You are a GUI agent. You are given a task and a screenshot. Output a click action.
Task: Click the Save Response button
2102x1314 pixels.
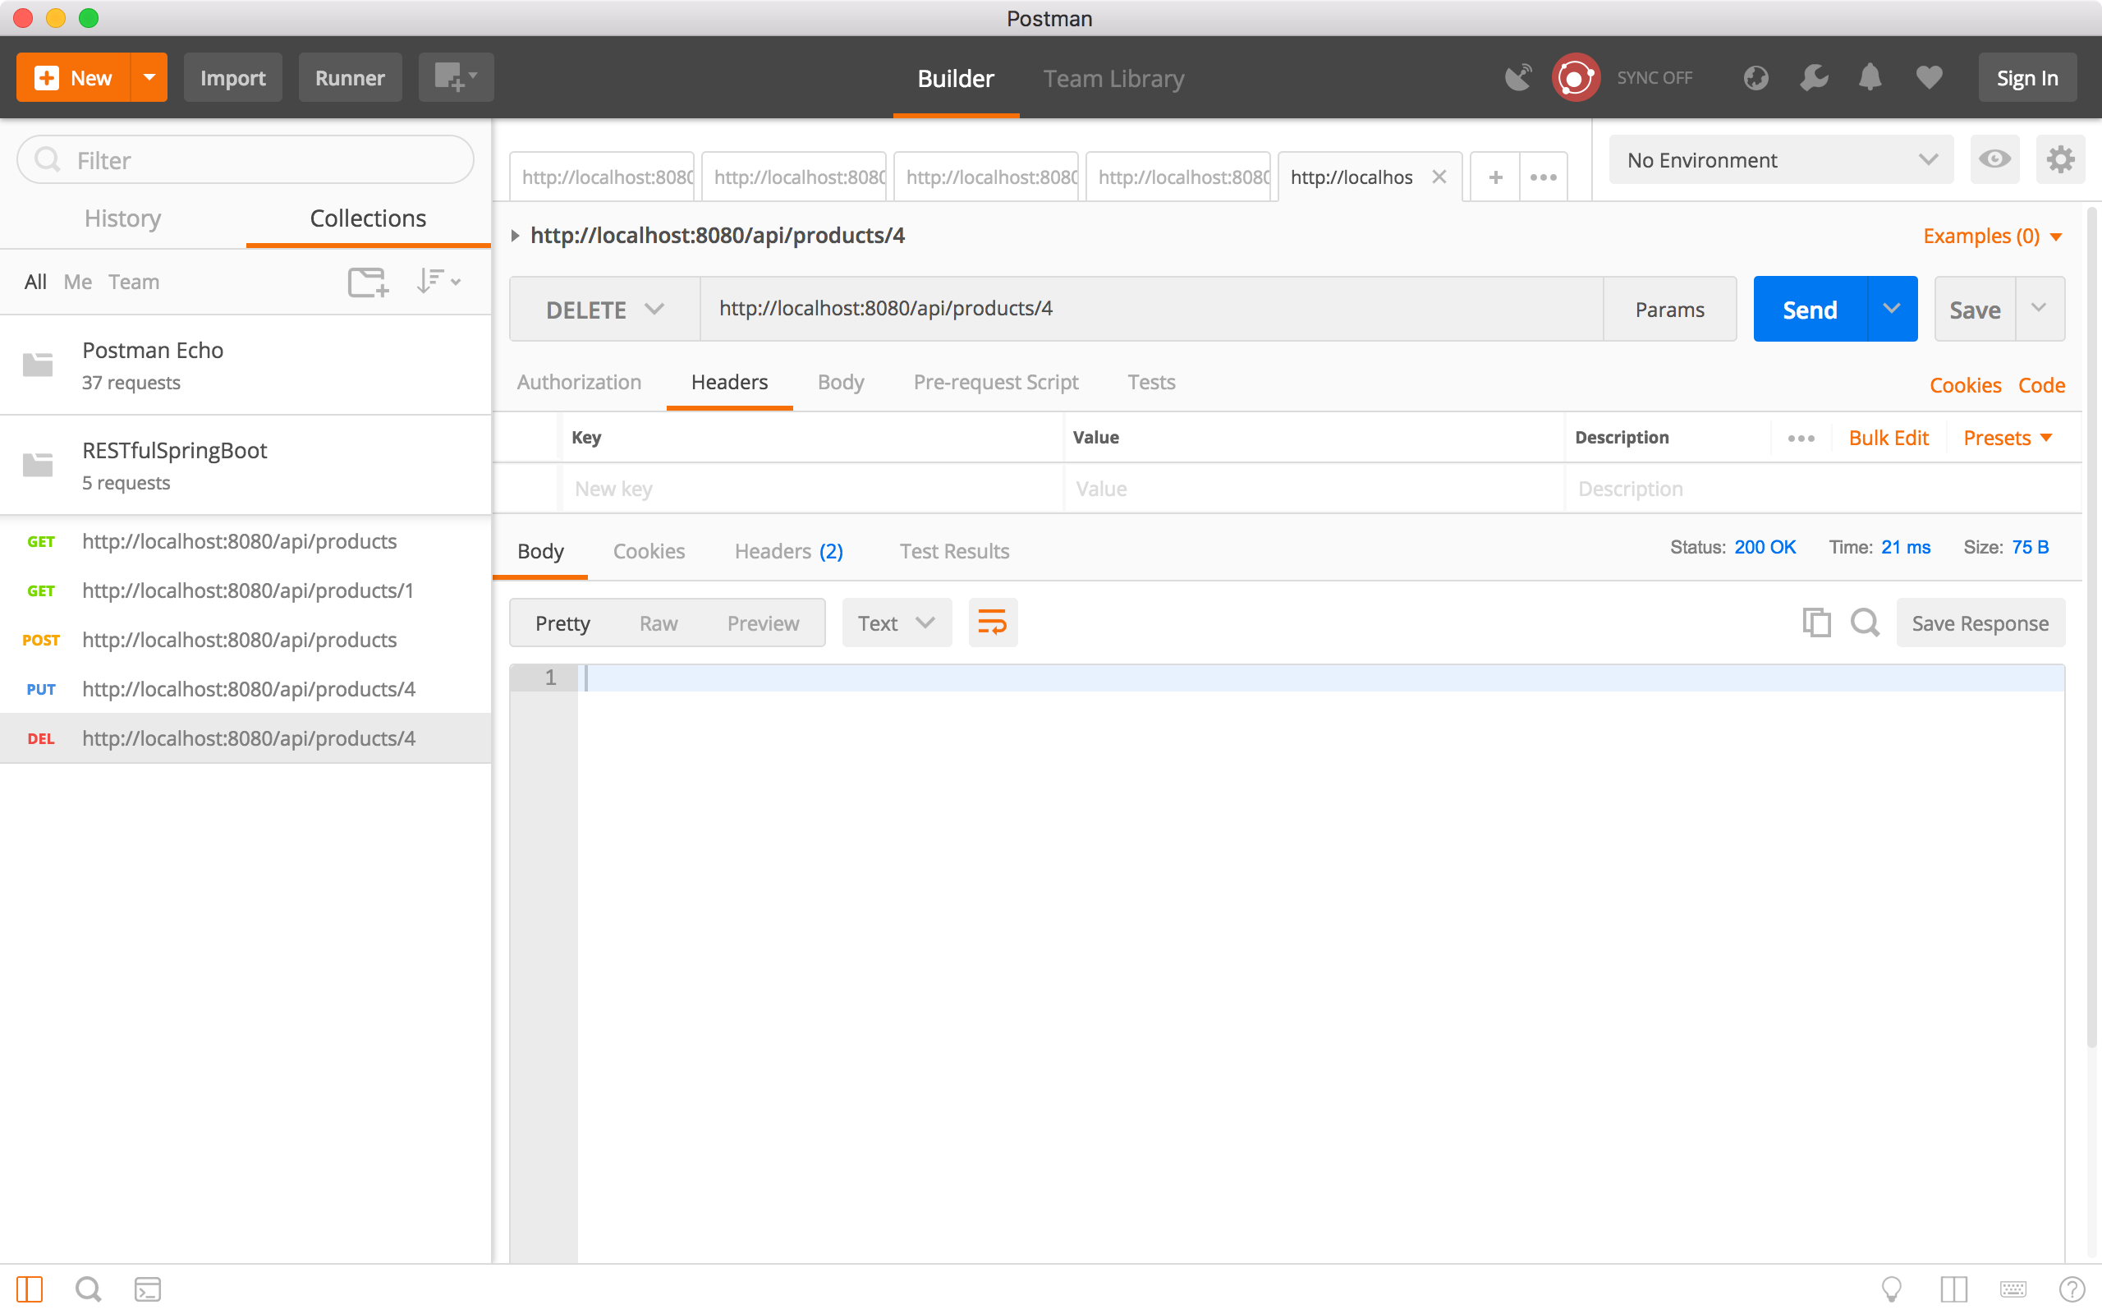(x=1980, y=623)
